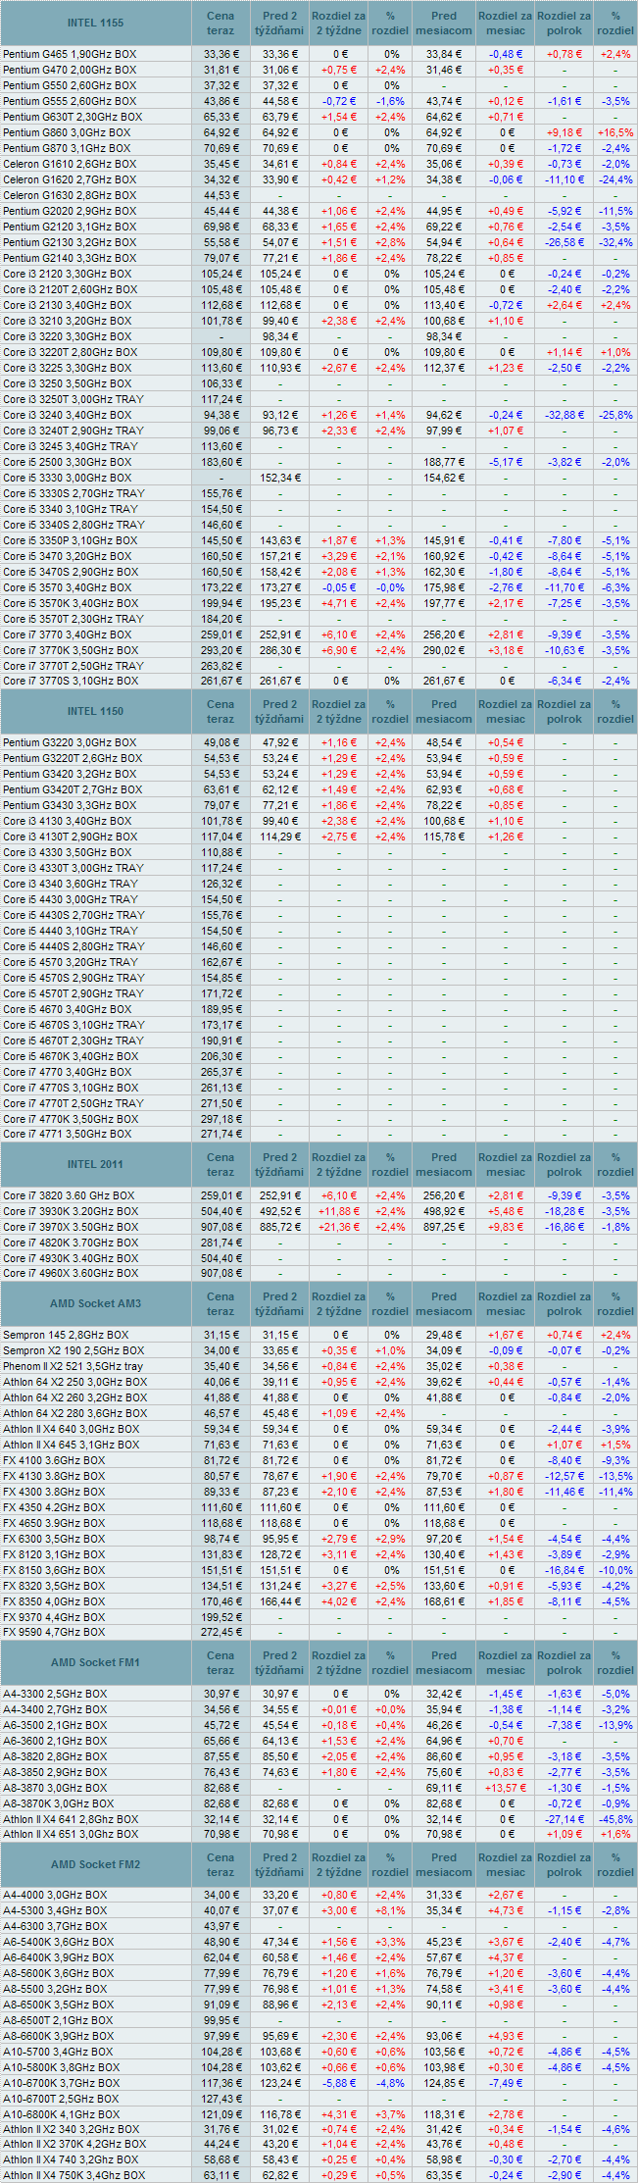The image size is (638, 2183).
Task: Click the INTEL 2011 section header
Action: tap(96, 1164)
